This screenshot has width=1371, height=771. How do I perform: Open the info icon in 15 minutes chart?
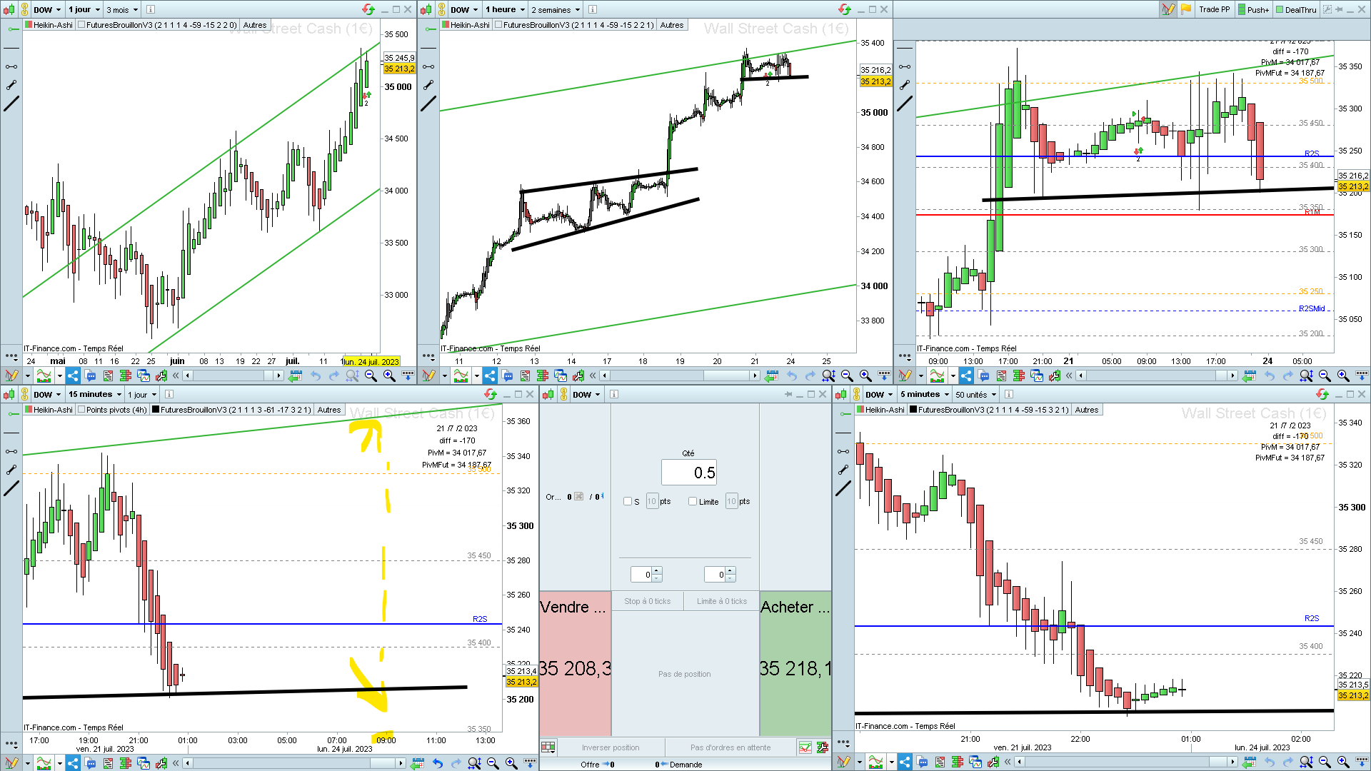(x=169, y=394)
